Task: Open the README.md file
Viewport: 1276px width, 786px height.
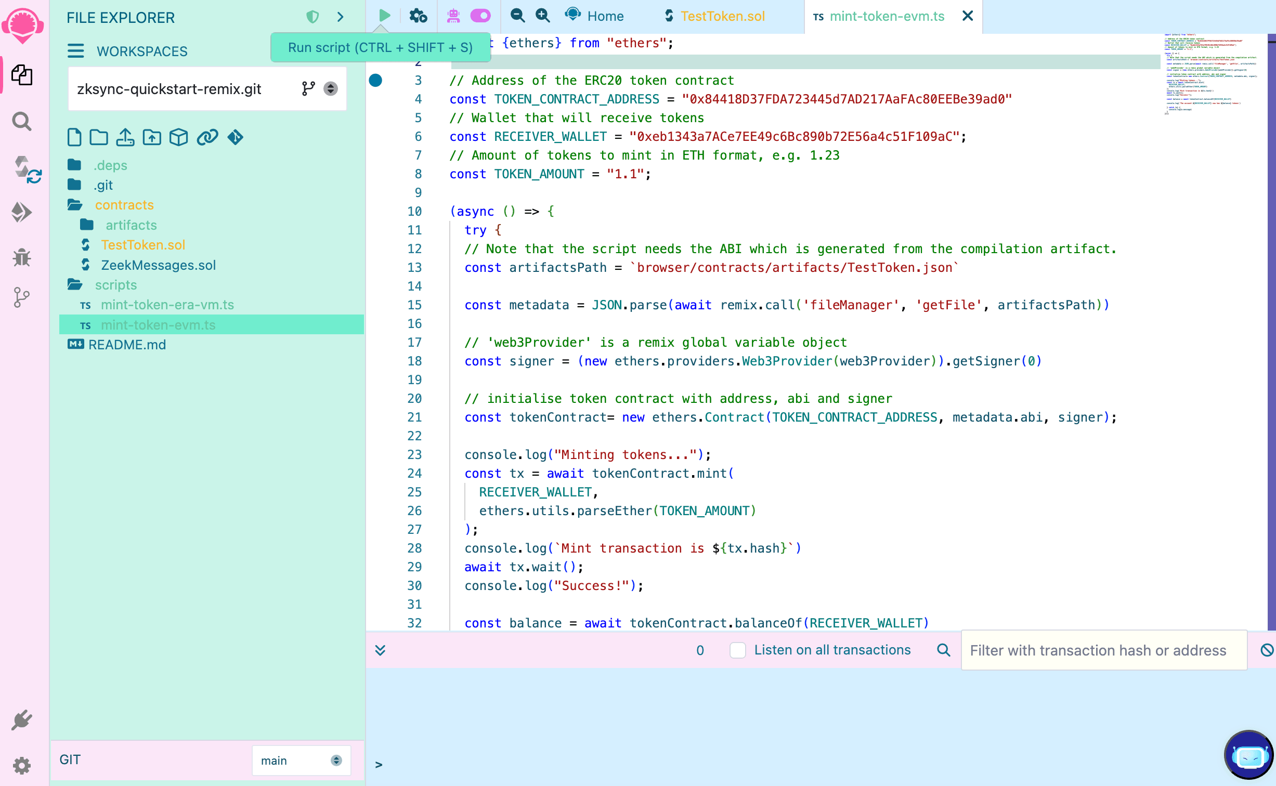Action: pos(126,344)
